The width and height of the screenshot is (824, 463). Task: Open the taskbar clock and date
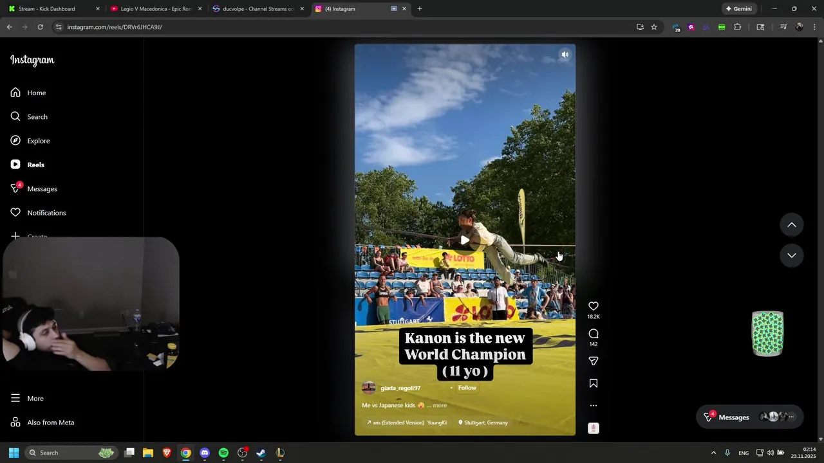point(805,453)
